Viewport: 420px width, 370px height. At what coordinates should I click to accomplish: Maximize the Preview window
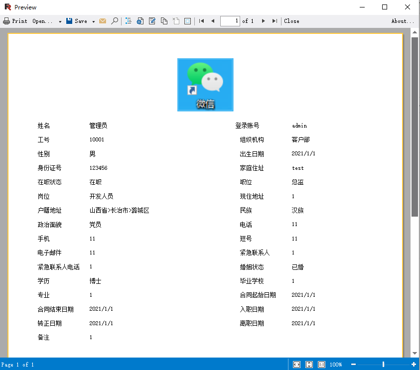tap(384, 7)
